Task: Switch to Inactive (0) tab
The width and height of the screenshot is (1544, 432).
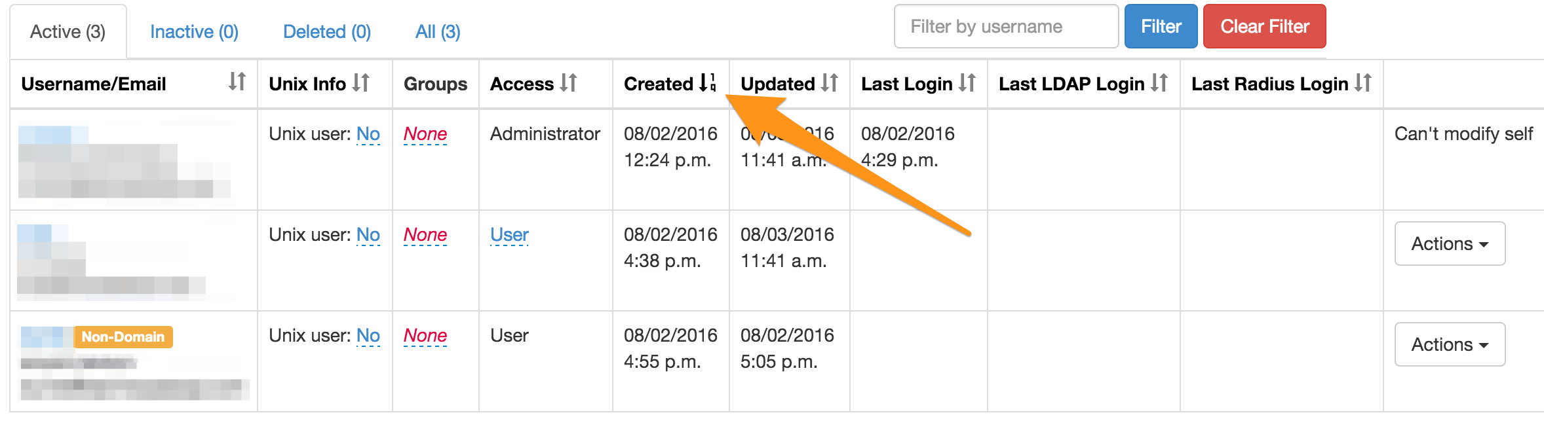Action: (x=194, y=31)
